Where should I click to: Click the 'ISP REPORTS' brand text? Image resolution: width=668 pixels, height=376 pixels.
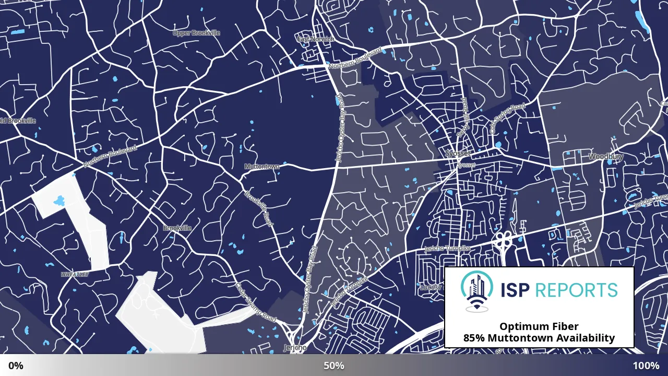point(559,290)
